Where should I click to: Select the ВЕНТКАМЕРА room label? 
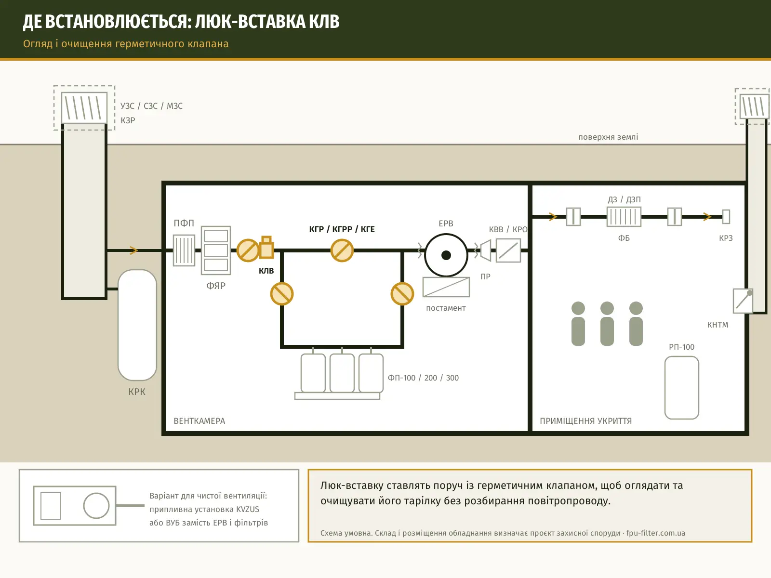[x=199, y=421]
